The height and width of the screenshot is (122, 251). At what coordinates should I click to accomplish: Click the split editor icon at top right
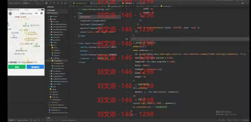tap(243, 3)
